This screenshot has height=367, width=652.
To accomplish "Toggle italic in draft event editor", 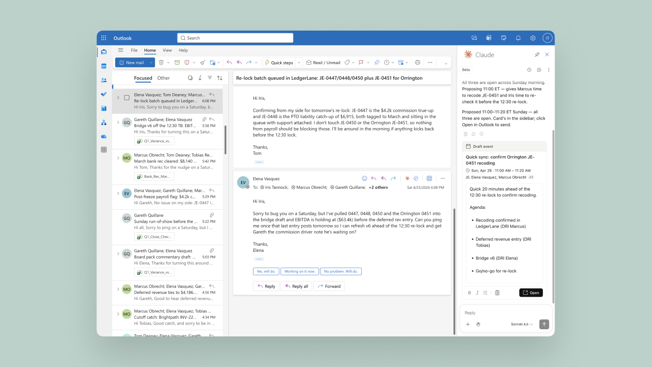I will coord(477,293).
